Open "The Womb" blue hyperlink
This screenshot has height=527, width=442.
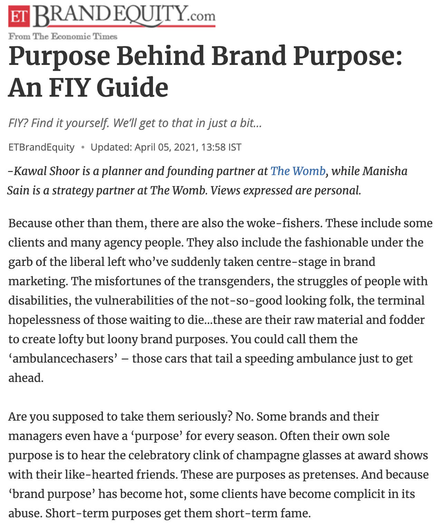[x=298, y=171]
